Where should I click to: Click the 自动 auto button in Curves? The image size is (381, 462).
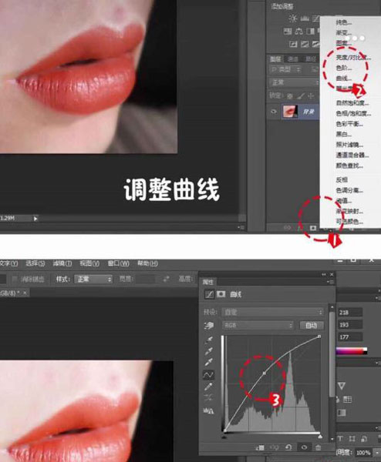(312, 325)
